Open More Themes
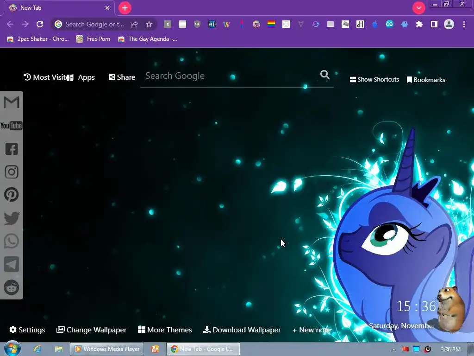 coord(165,330)
